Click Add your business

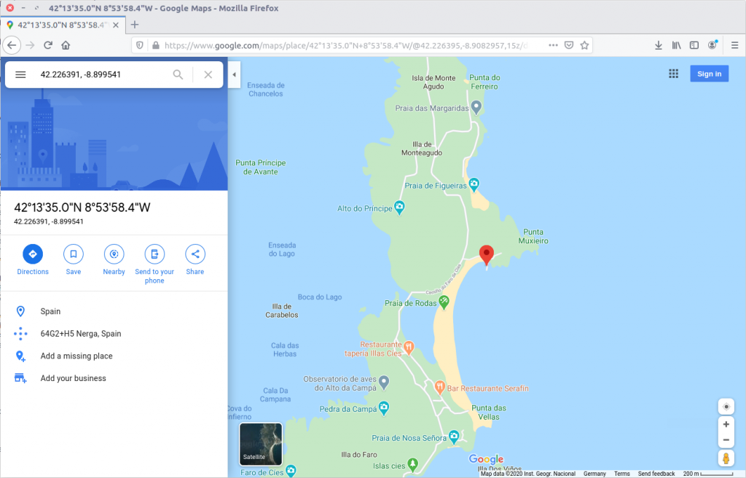(x=74, y=378)
